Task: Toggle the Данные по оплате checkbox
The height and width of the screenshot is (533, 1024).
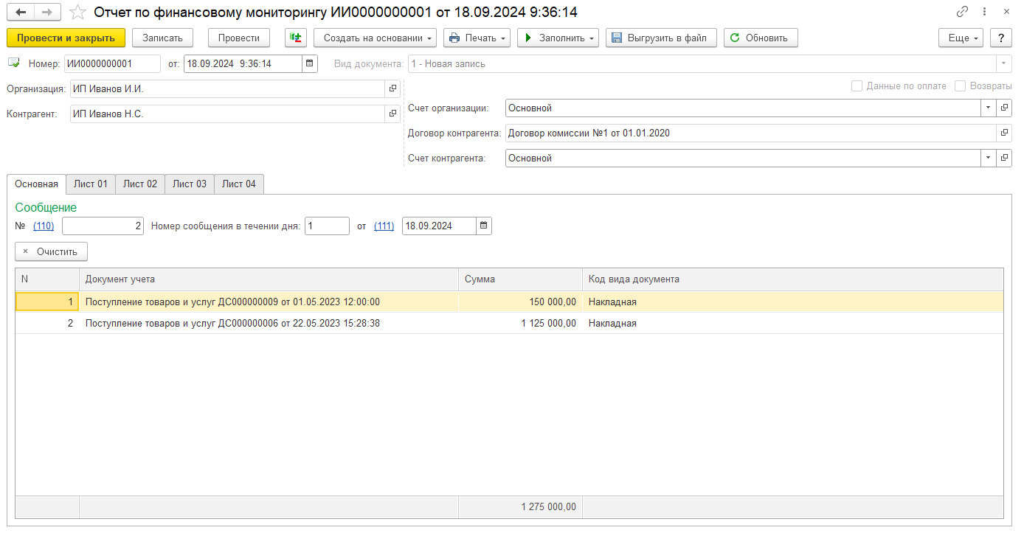Action: click(857, 86)
